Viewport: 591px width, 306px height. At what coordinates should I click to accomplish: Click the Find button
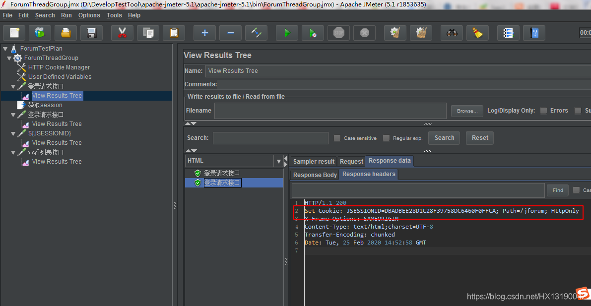(558, 190)
